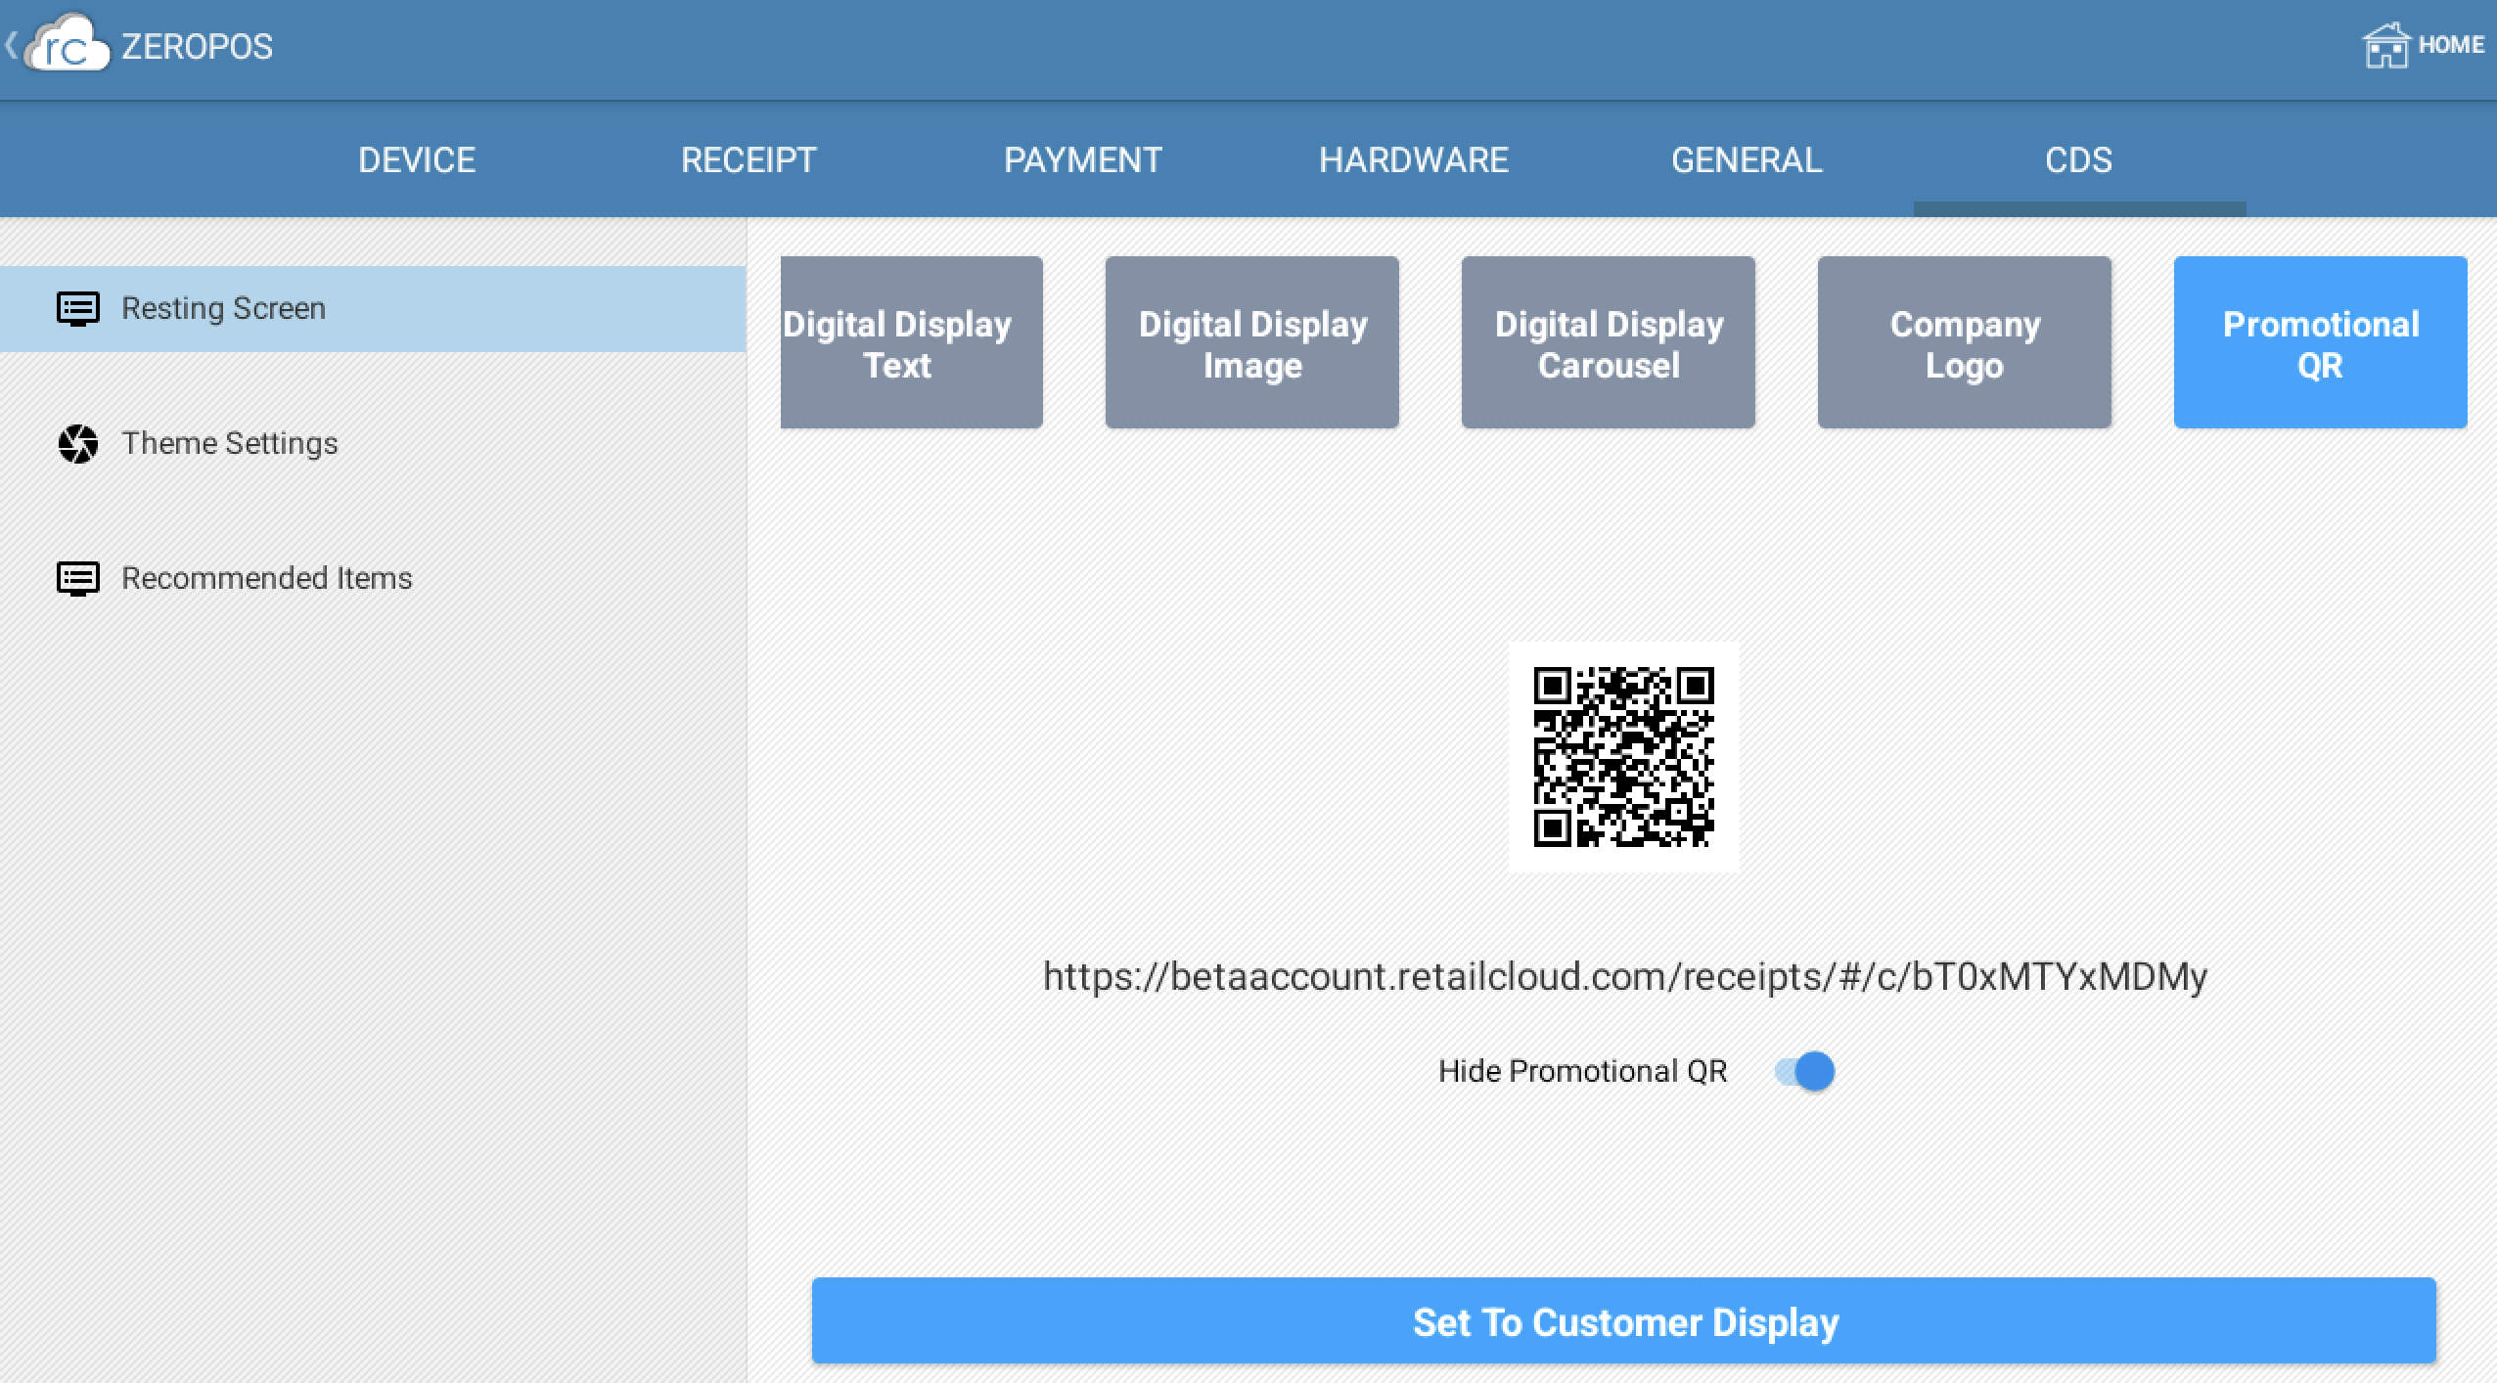
Task: Expand Theme Settings in the sidebar
Action: pyautogui.click(x=229, y=444)
